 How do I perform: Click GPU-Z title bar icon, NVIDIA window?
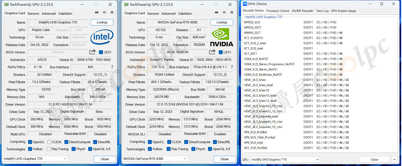[126, 5]
